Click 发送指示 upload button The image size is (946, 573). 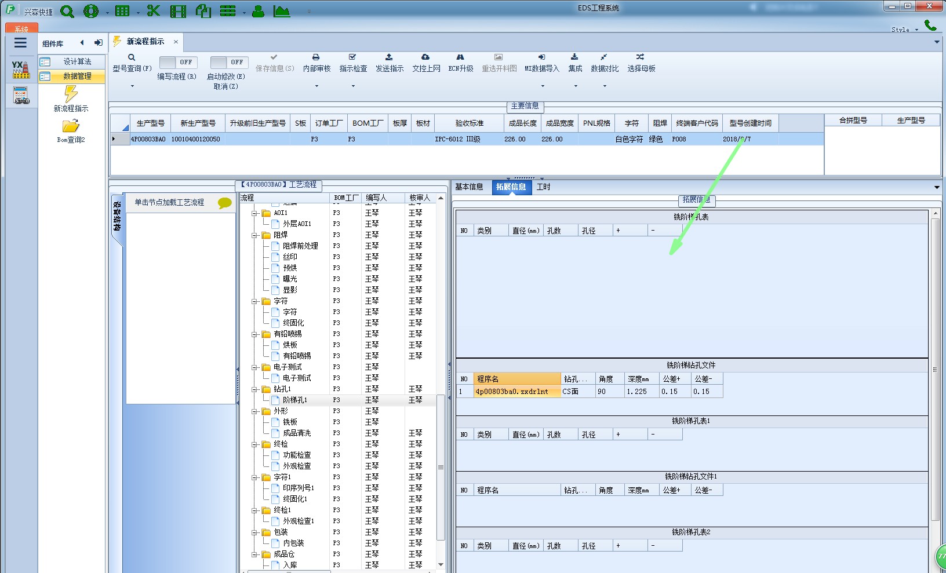(389, 63)
